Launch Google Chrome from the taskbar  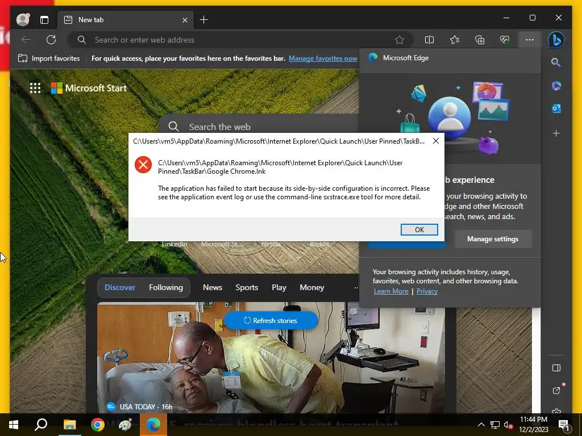coord(98,425)
